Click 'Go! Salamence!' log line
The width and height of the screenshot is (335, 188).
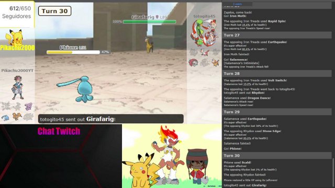pyautogui.click(x=236, y=60)
